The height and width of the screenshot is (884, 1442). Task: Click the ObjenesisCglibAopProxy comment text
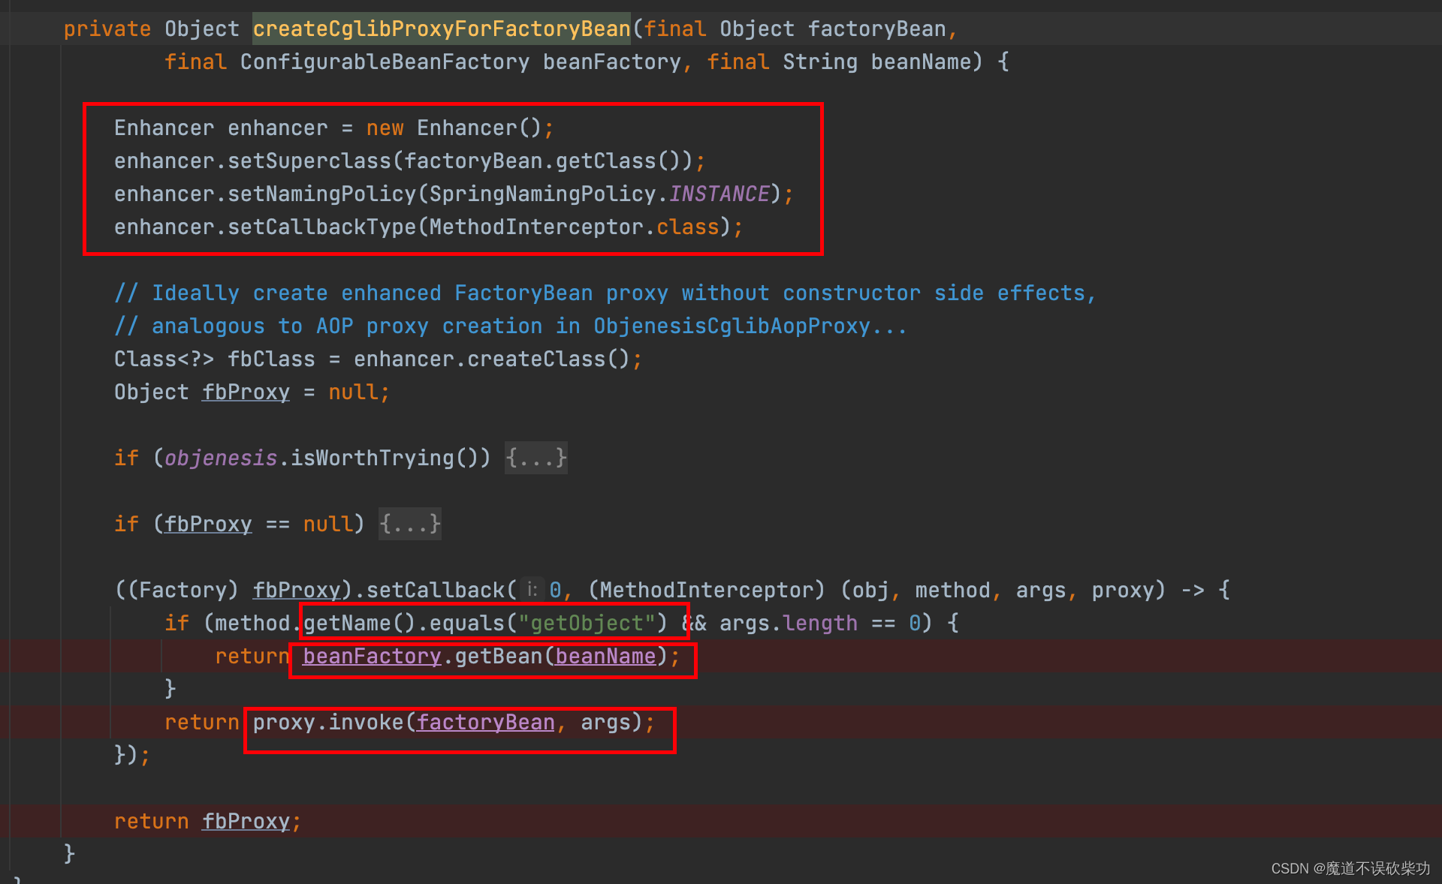[731, 326]
